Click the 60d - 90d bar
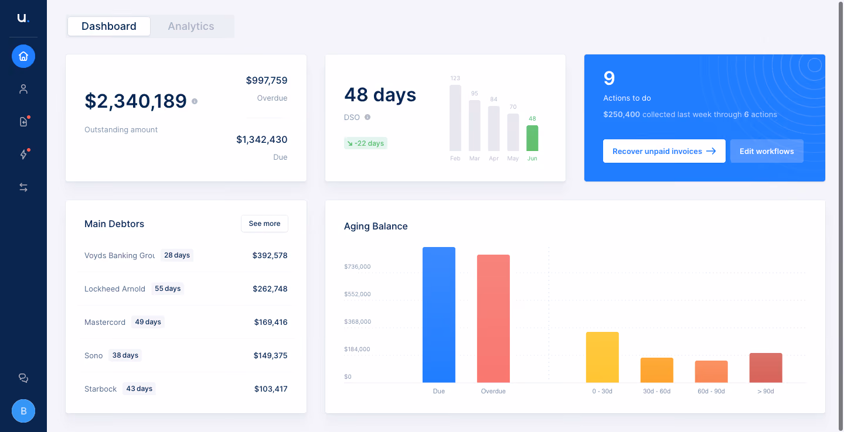 [712, 372]
